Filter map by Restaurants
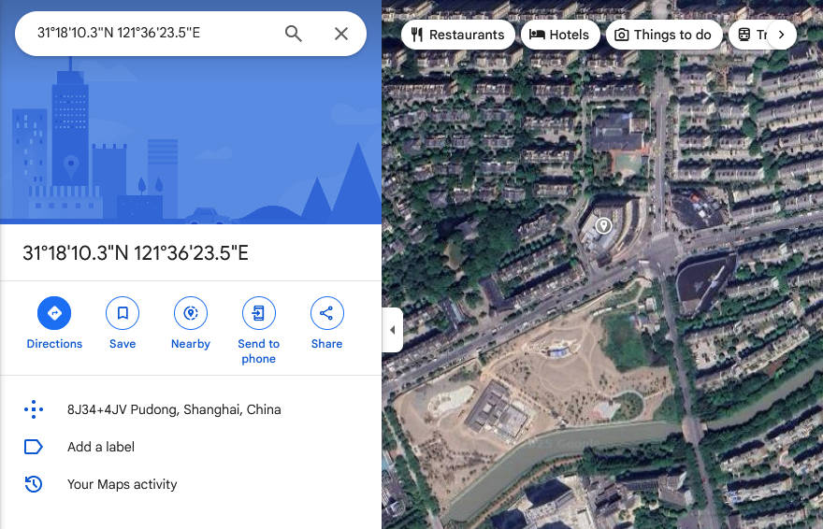 point(457,35)
